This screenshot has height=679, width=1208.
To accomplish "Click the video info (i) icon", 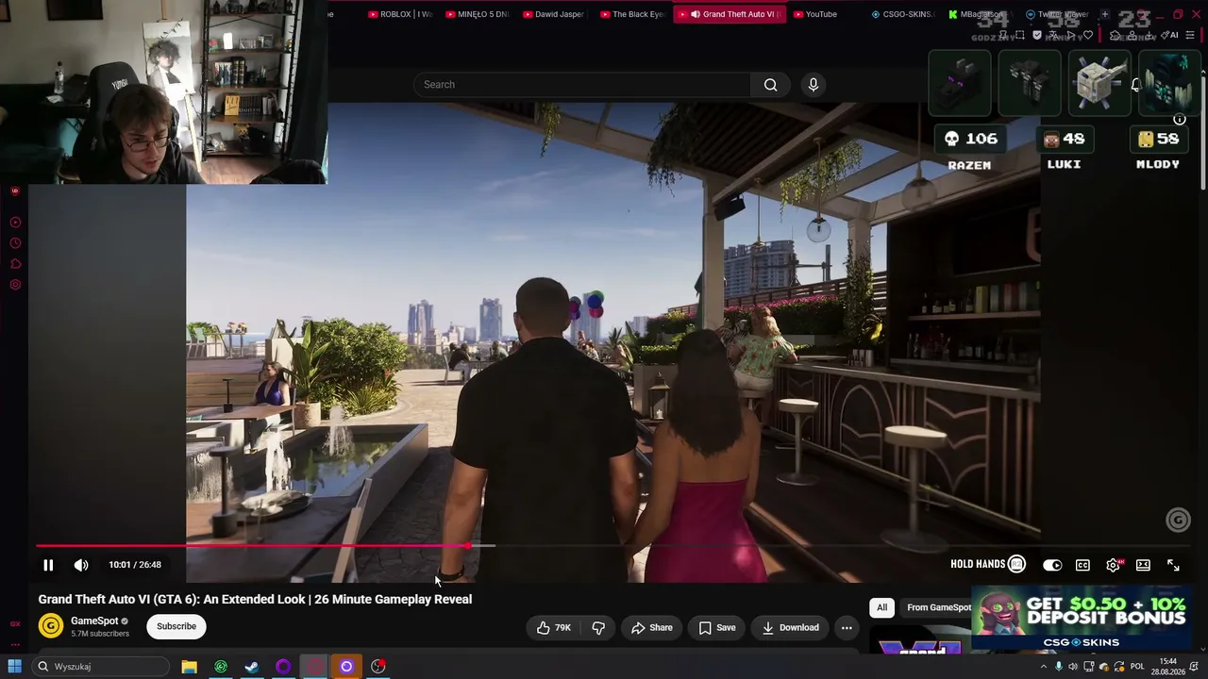I will (x=1179, y=120).
